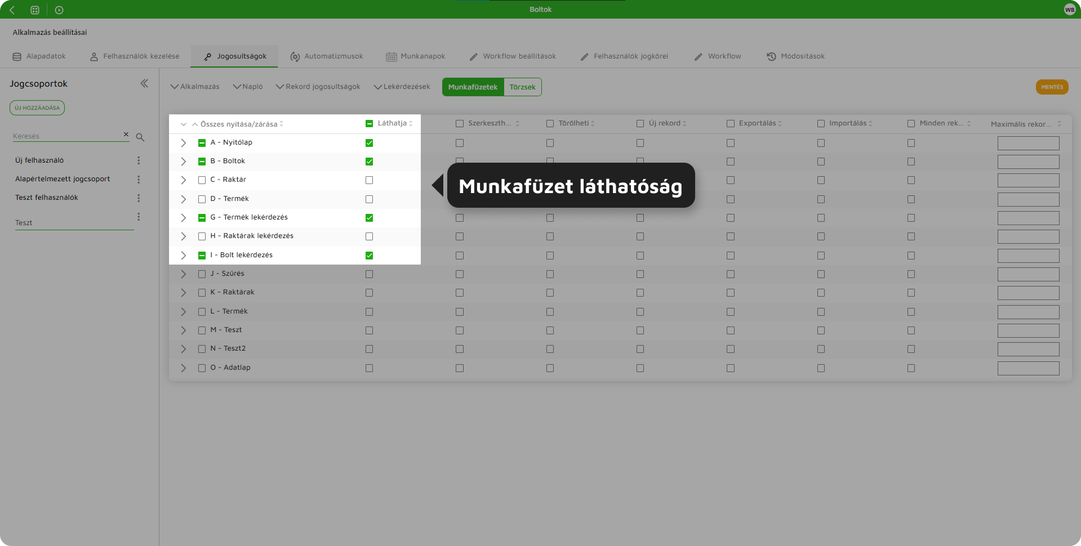Toggle row checkbox for M - Teszt
The image size is (1081, 546).
pos(202,330)
